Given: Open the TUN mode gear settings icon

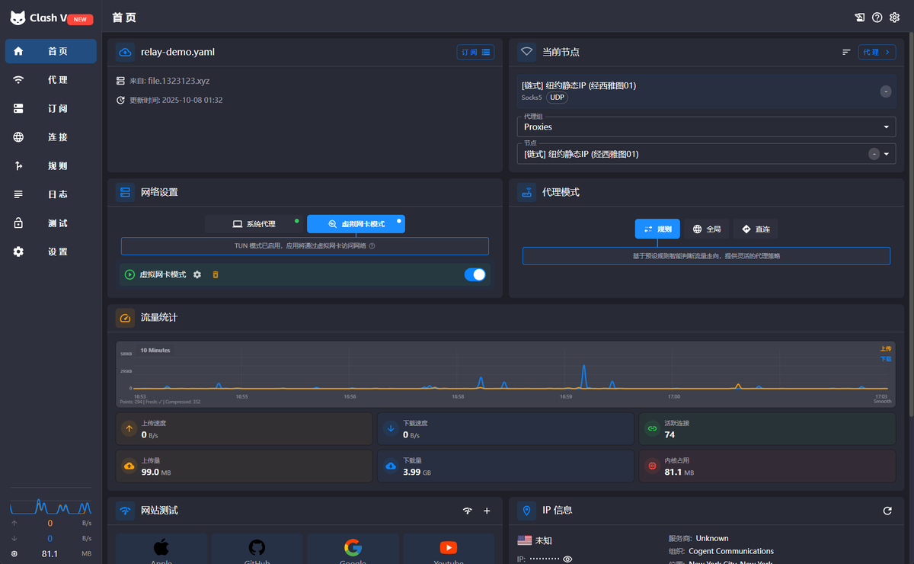Looking at the screenshot, I should (197, 274).
